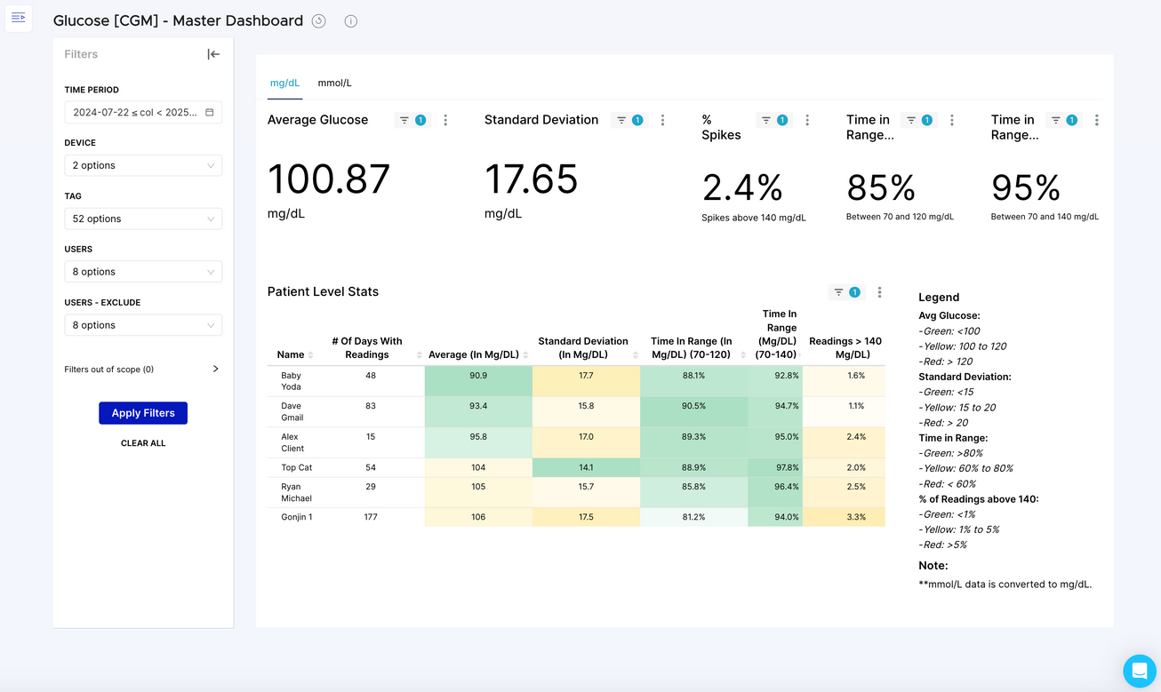
Task: Click filter badge on Standard Deviation card
Action: 629,120
